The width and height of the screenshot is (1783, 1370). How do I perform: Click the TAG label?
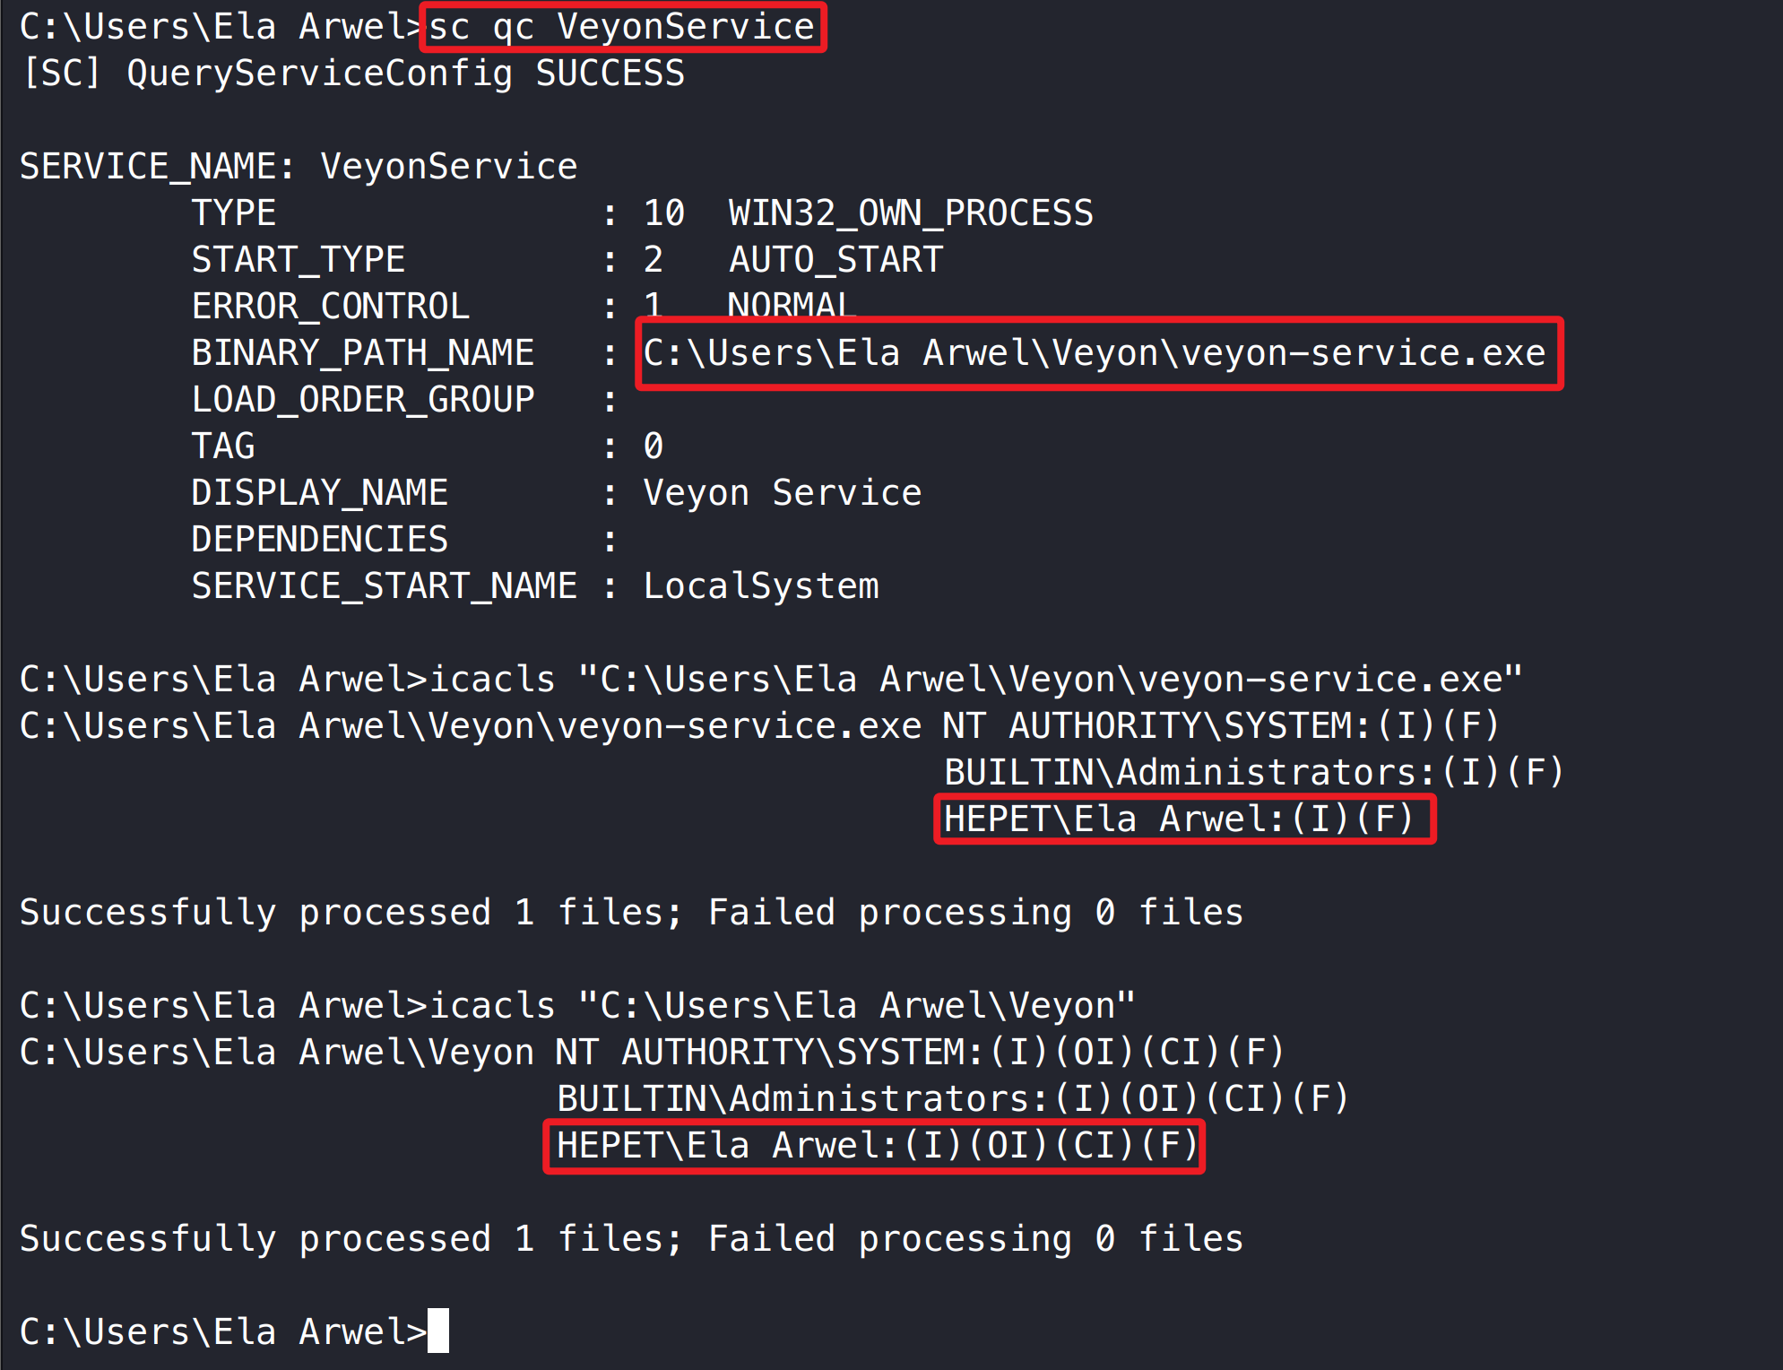(x=223, y=447)
